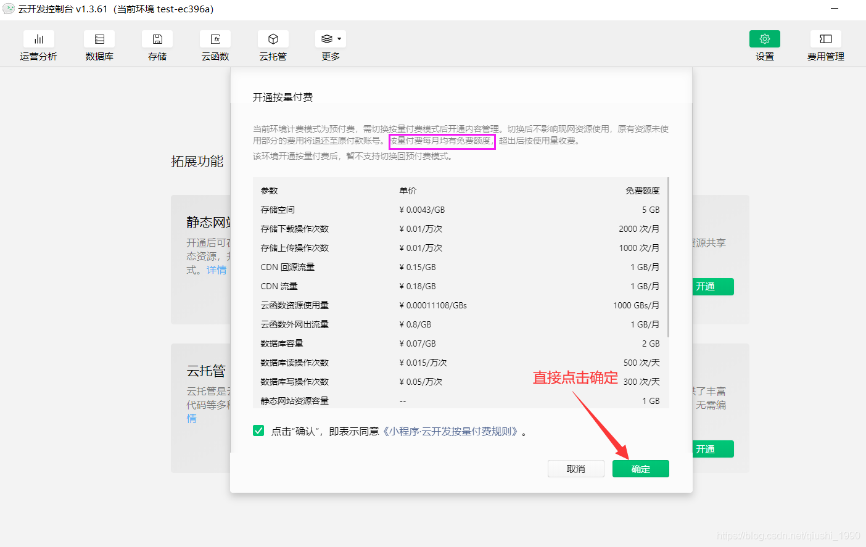
Task: Click the 参数 column header
Action: click(269, 191)
